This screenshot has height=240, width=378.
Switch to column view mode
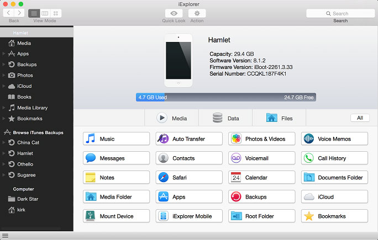coord(45,13)
